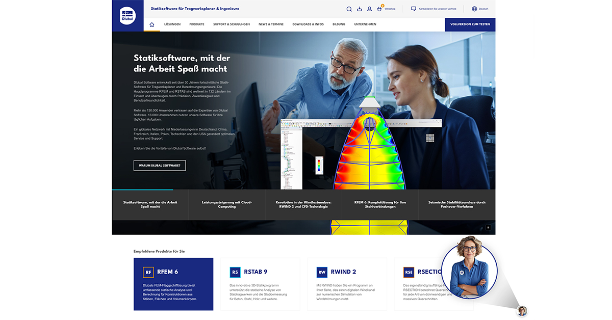Go to the home page icon

click(151, 24)
